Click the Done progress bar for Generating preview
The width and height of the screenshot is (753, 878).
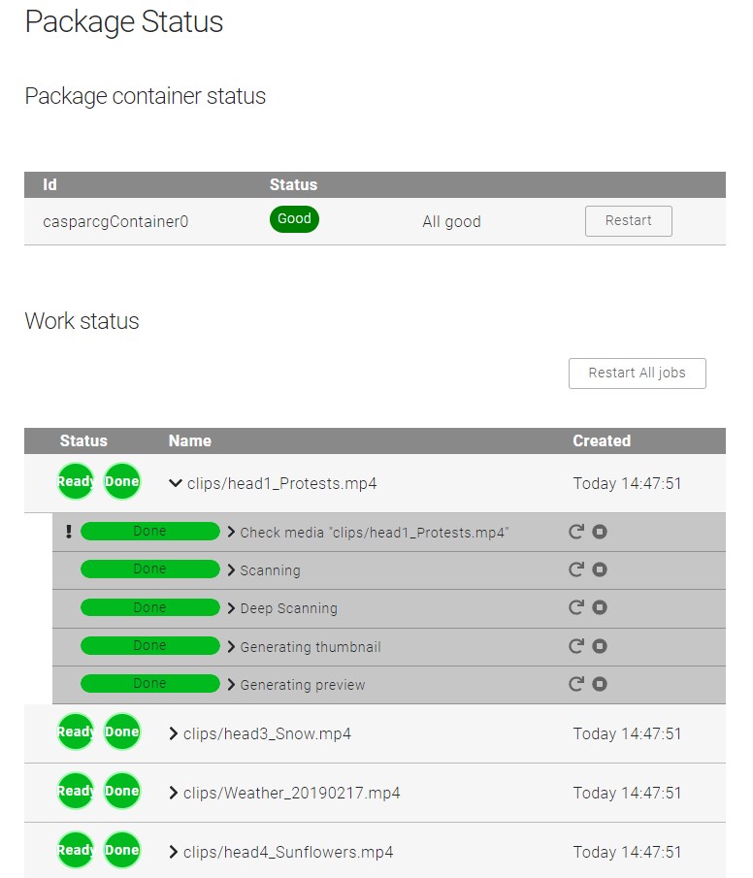(x=150, y=684)
